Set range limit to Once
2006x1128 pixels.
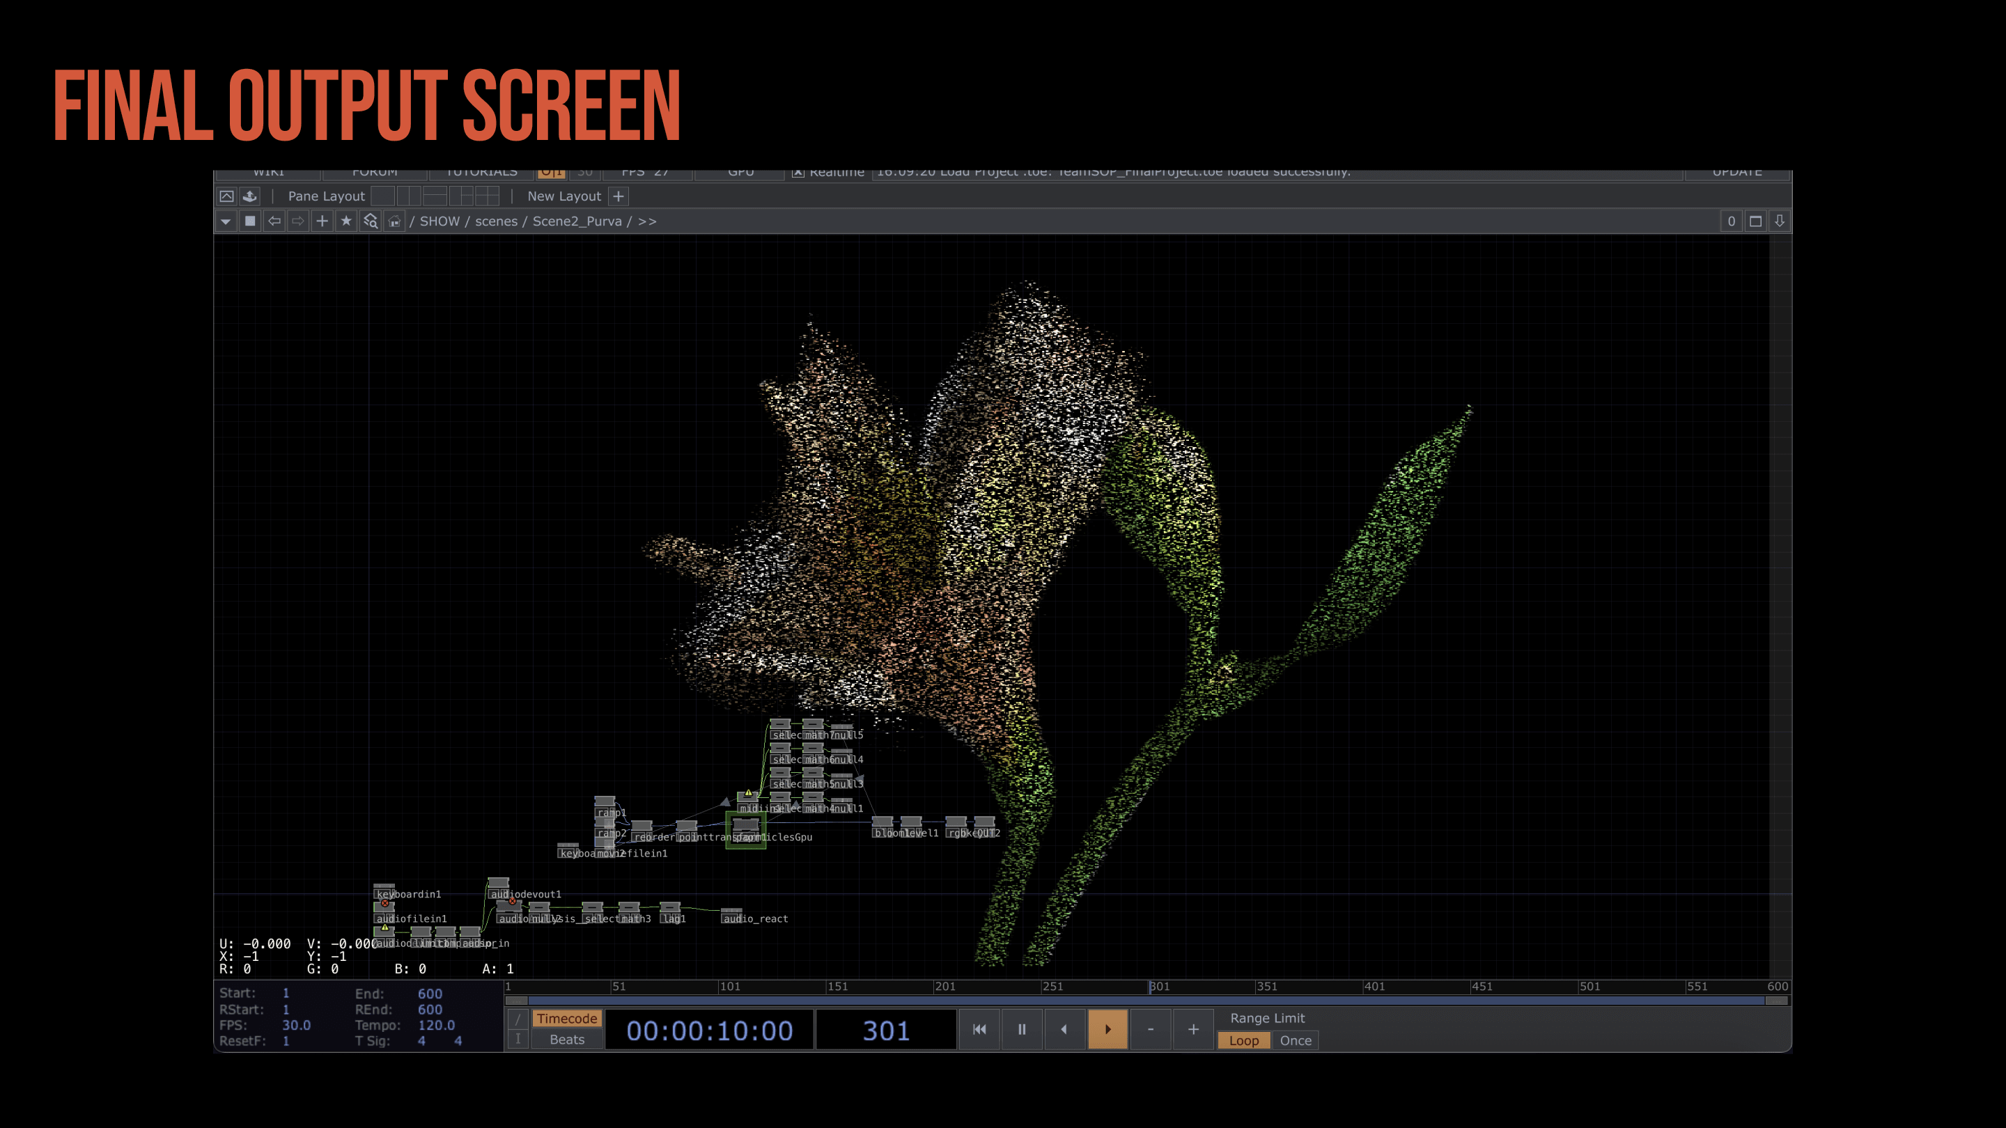coord(1295,1040)
